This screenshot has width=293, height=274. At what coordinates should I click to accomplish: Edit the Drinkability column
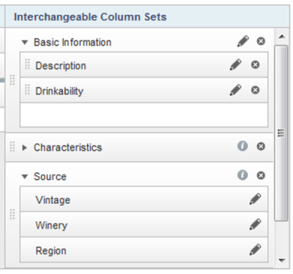click(x=236, y=90)
